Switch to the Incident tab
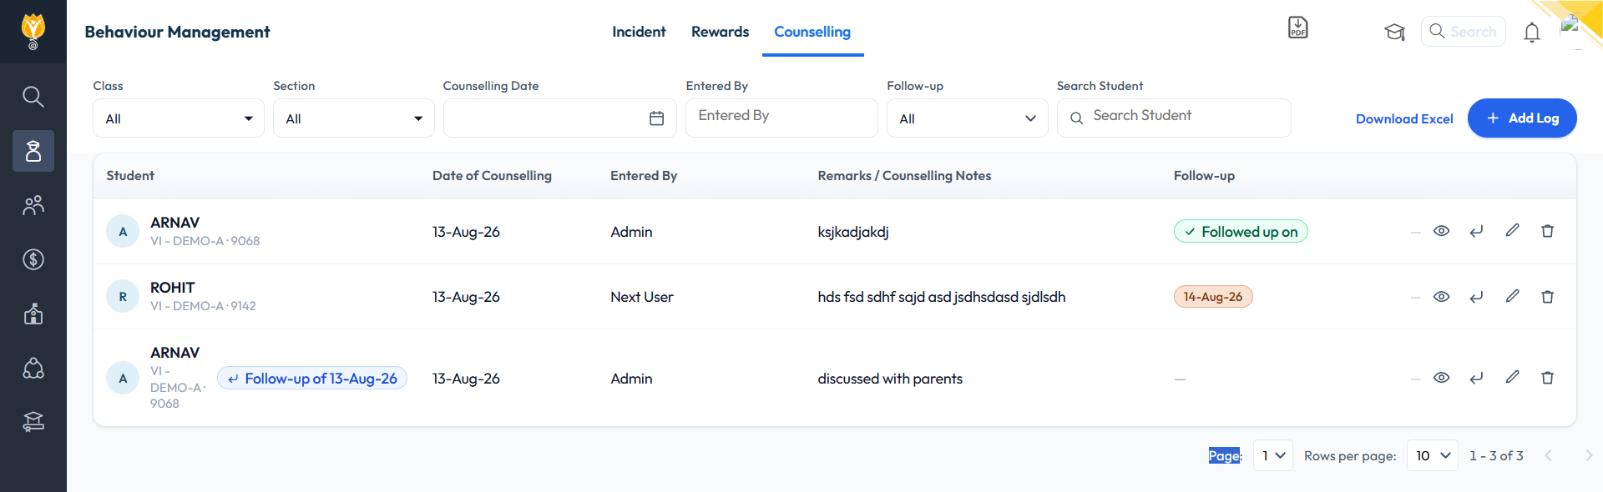This screenshot has width=1603, height=492. 639,32
